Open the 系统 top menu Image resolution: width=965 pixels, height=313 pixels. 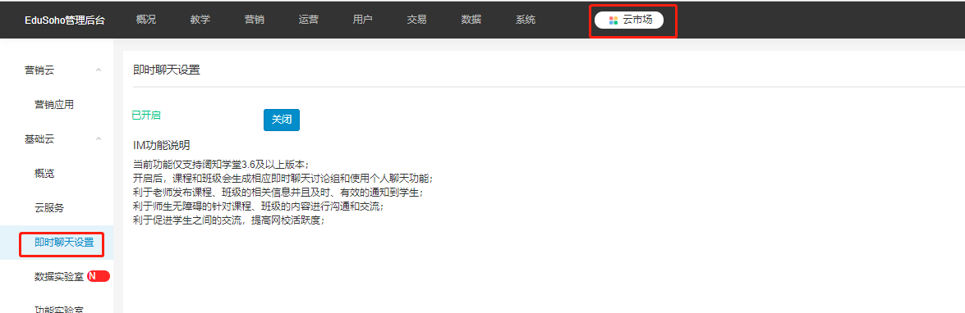(526, 20)
